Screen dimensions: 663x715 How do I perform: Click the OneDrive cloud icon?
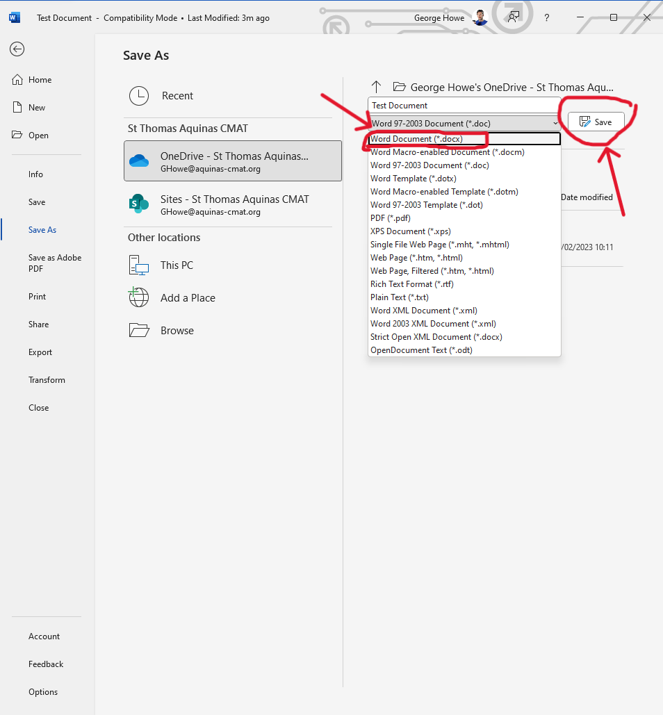point(139,161)
